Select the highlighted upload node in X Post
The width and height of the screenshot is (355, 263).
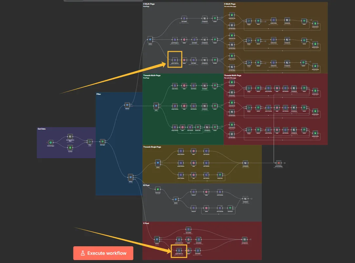point(179,251)
